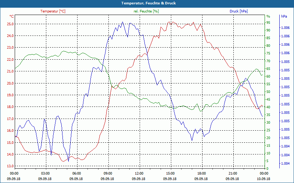Click the 15 humidity axis label
Viewport: 294px width, 183px height.
[268, 145]
